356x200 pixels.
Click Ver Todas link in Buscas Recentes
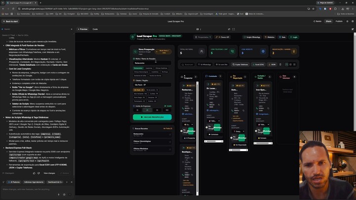tap(168, 128)
